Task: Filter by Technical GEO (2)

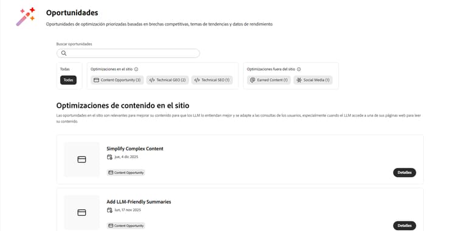Action: pyautogui.click(x=167, y=80)
